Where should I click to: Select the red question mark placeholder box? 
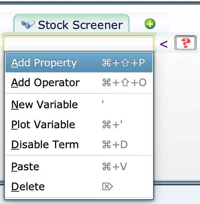185,43
